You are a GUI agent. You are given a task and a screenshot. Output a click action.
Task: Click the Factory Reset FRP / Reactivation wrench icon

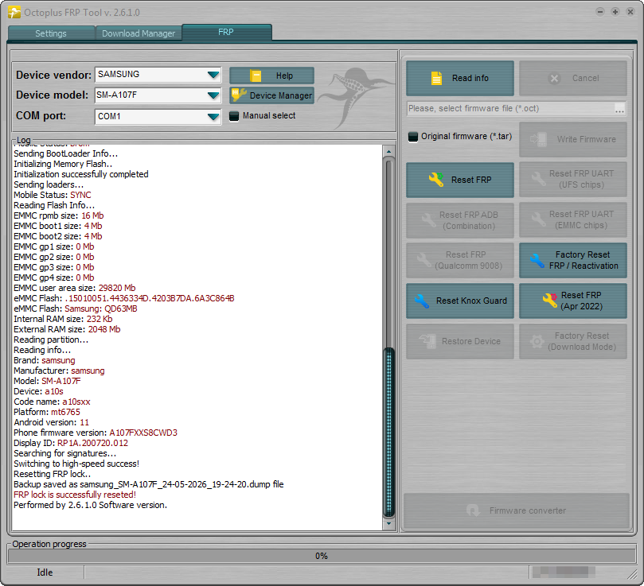coord(537,260)
